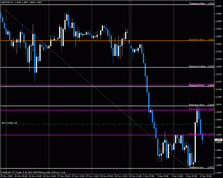Click the '28 Nov 13:00' time axis label

[x=121, y=176]
